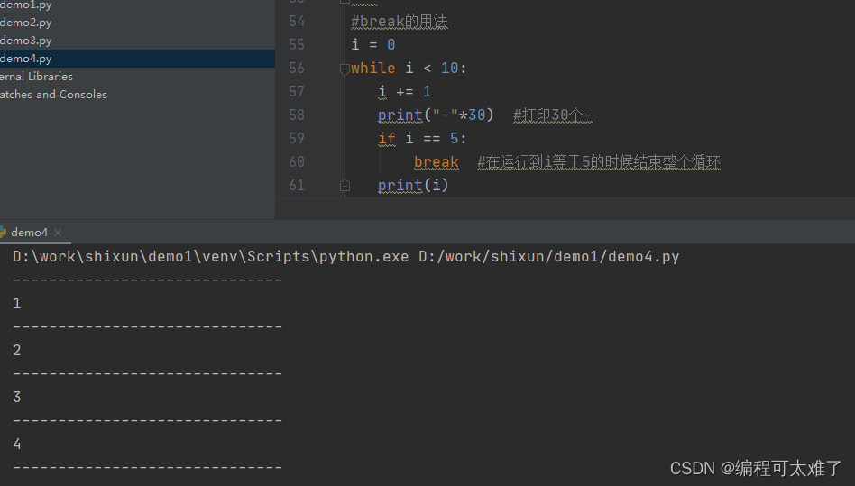This screenshot has width=855, height=486.
Task: Click the comment after break
Action: 599,162
